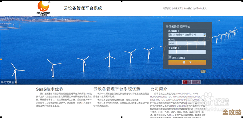Screen dimensions: 243x118
Task: Click the 帐户名 label
Action: (x=173, y=40)
